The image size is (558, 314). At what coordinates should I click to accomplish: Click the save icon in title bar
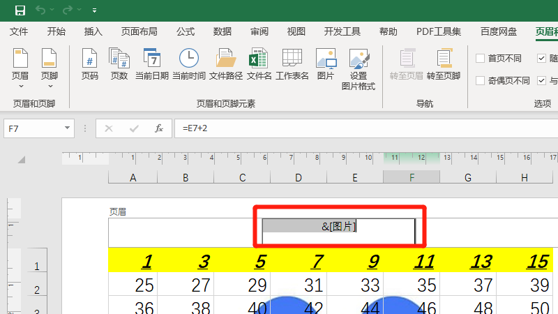click(20, 10)
